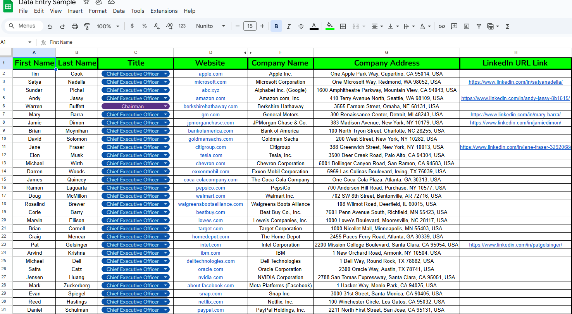
Task: Open the View menu
Action: (56, 11)
